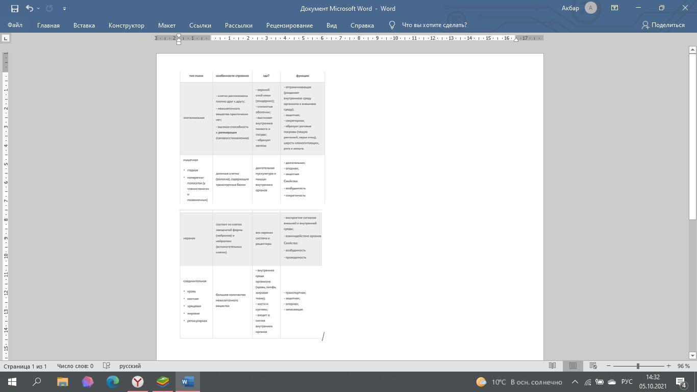Click the spell check icon in status bar
697x392 pixels.
pos(107,366)
